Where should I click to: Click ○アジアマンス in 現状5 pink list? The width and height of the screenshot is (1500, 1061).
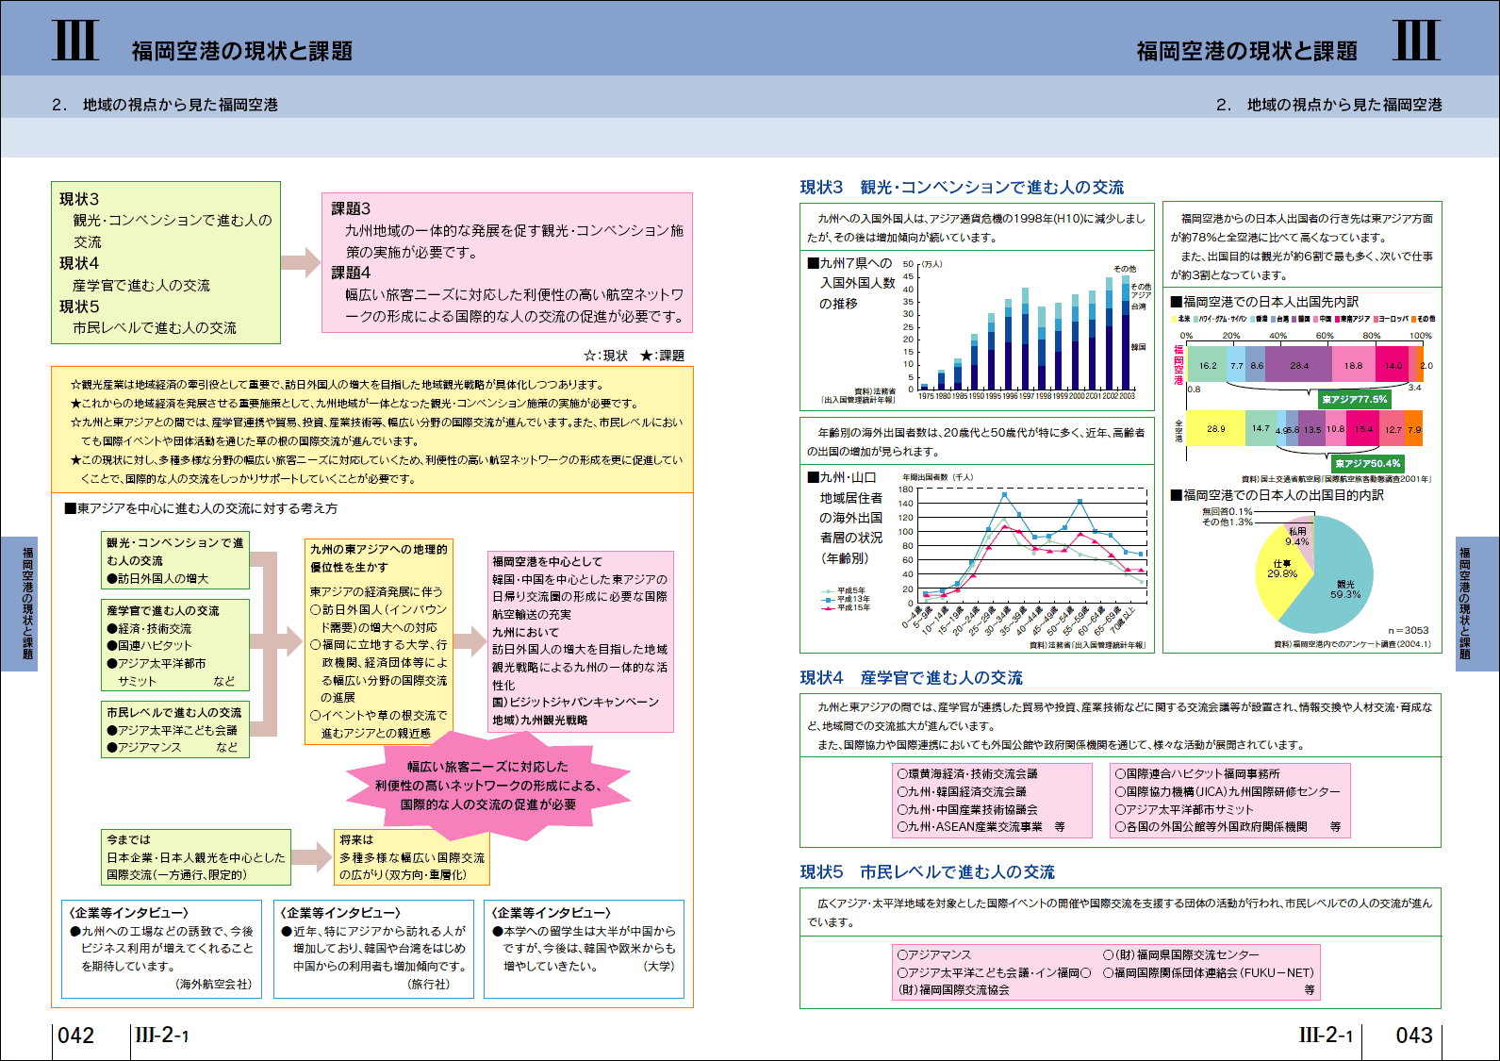tap(934, 954)
